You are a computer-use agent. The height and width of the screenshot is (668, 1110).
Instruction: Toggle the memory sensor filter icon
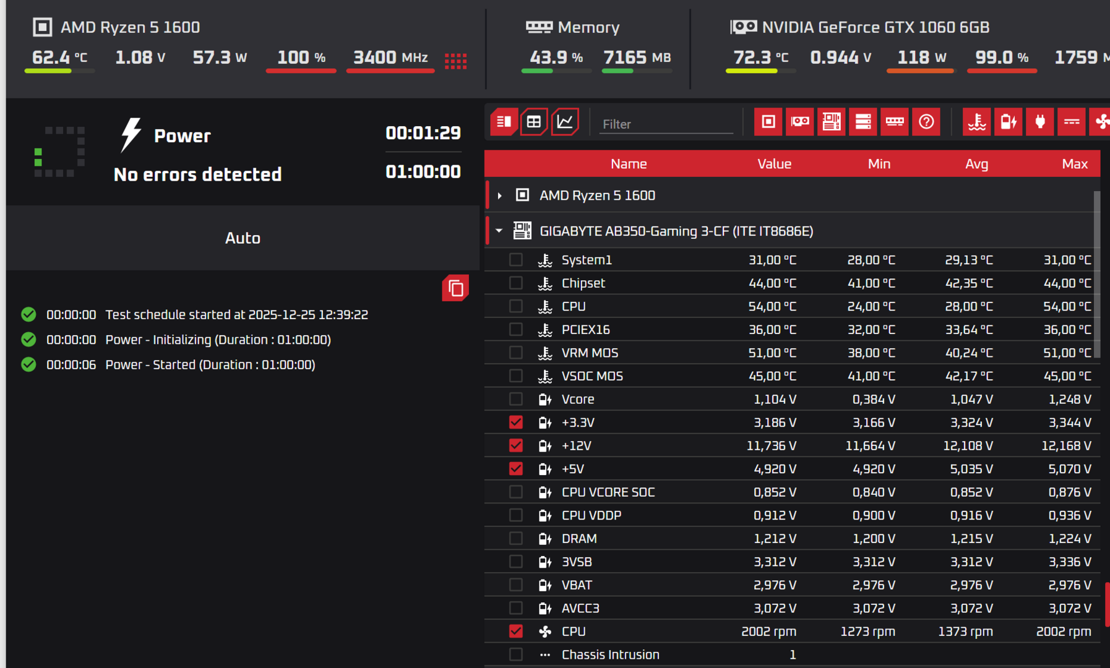(895, 122)
